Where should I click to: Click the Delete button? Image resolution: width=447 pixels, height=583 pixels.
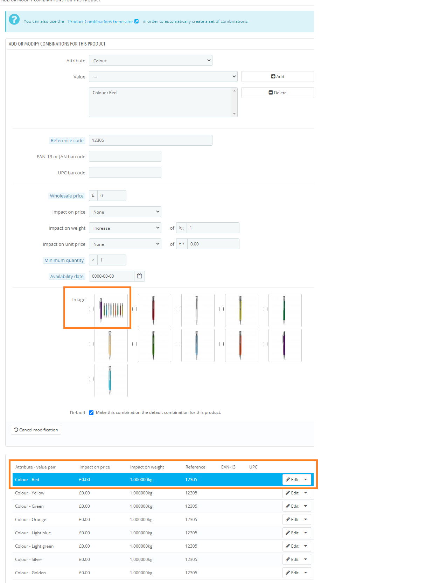click(x=277, y=93)
